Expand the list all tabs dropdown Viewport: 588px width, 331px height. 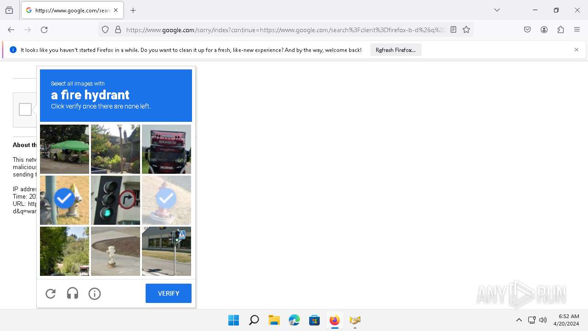pyautogui.click(x=497, y=10)
